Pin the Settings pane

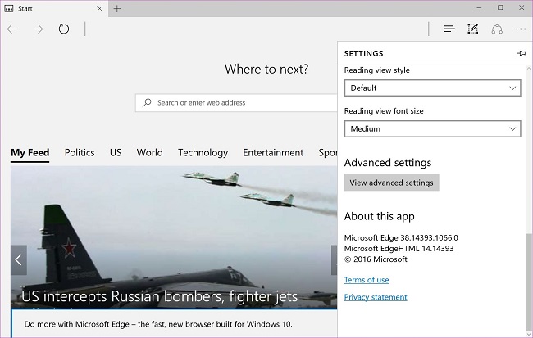pyautogui.click(x=521, y=53)
